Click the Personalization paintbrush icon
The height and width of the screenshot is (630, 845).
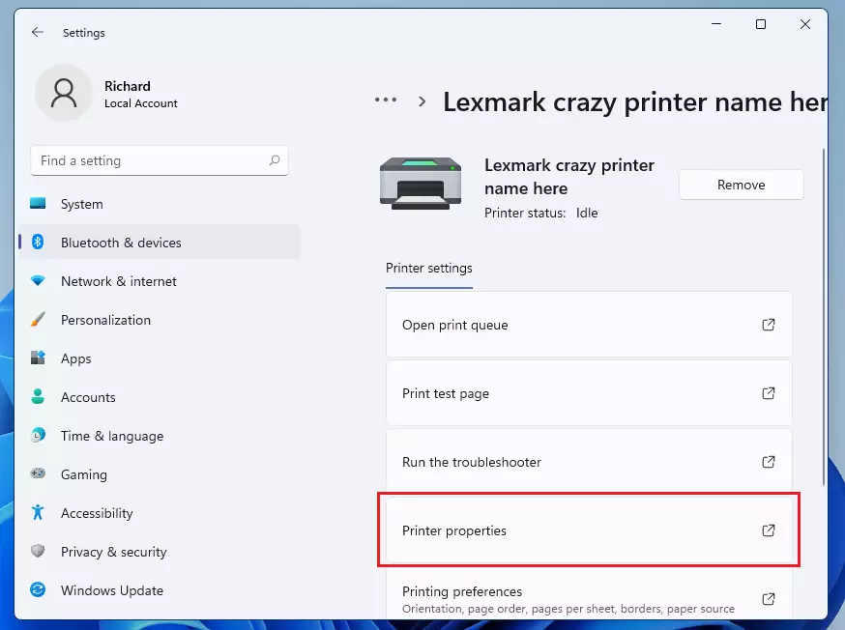point(38,319)
